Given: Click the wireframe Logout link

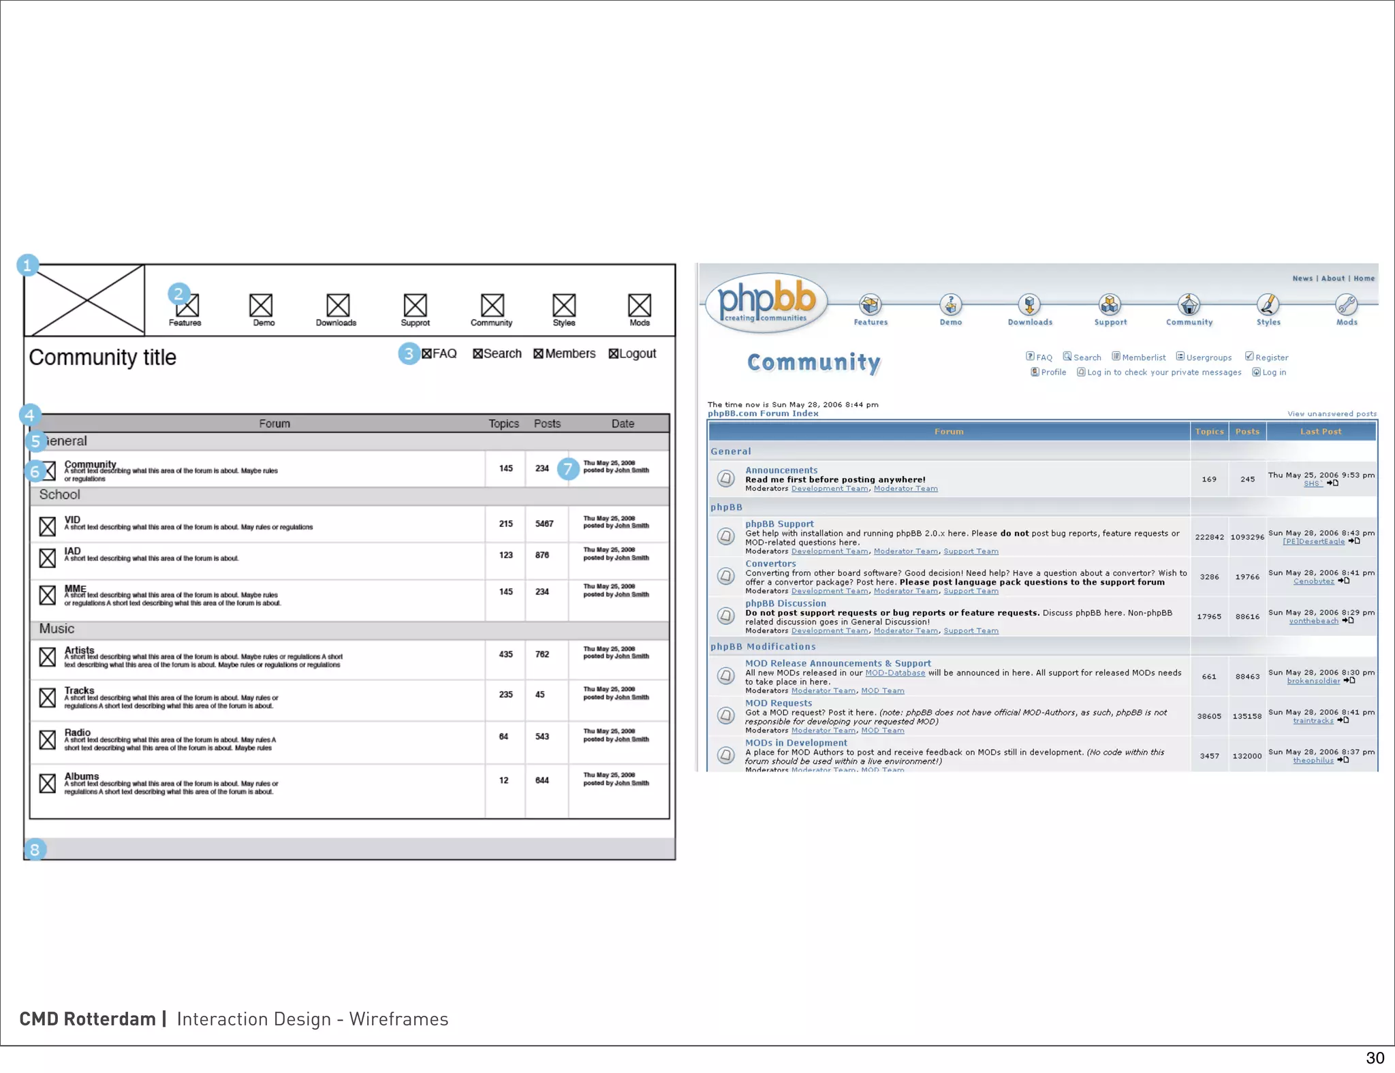Looking at the screenshot, I should click(632, 354).
